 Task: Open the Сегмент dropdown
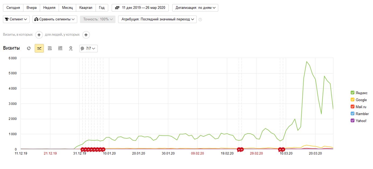[x=16, y=19]
